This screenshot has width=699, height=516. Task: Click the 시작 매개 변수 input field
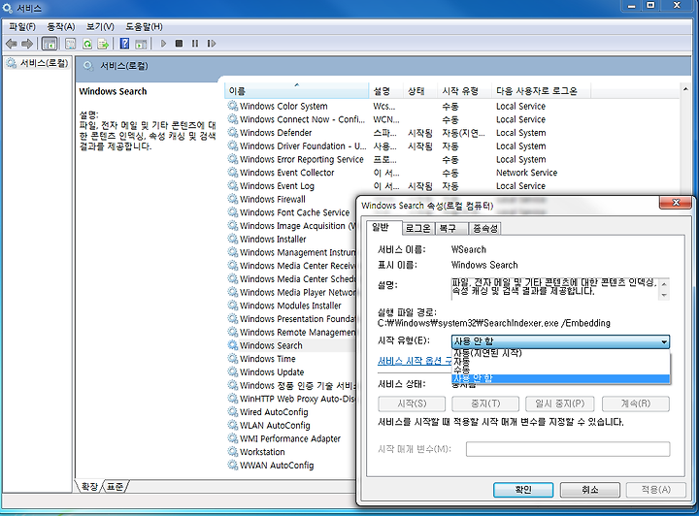pyautogui.click(x=568, y=449)
